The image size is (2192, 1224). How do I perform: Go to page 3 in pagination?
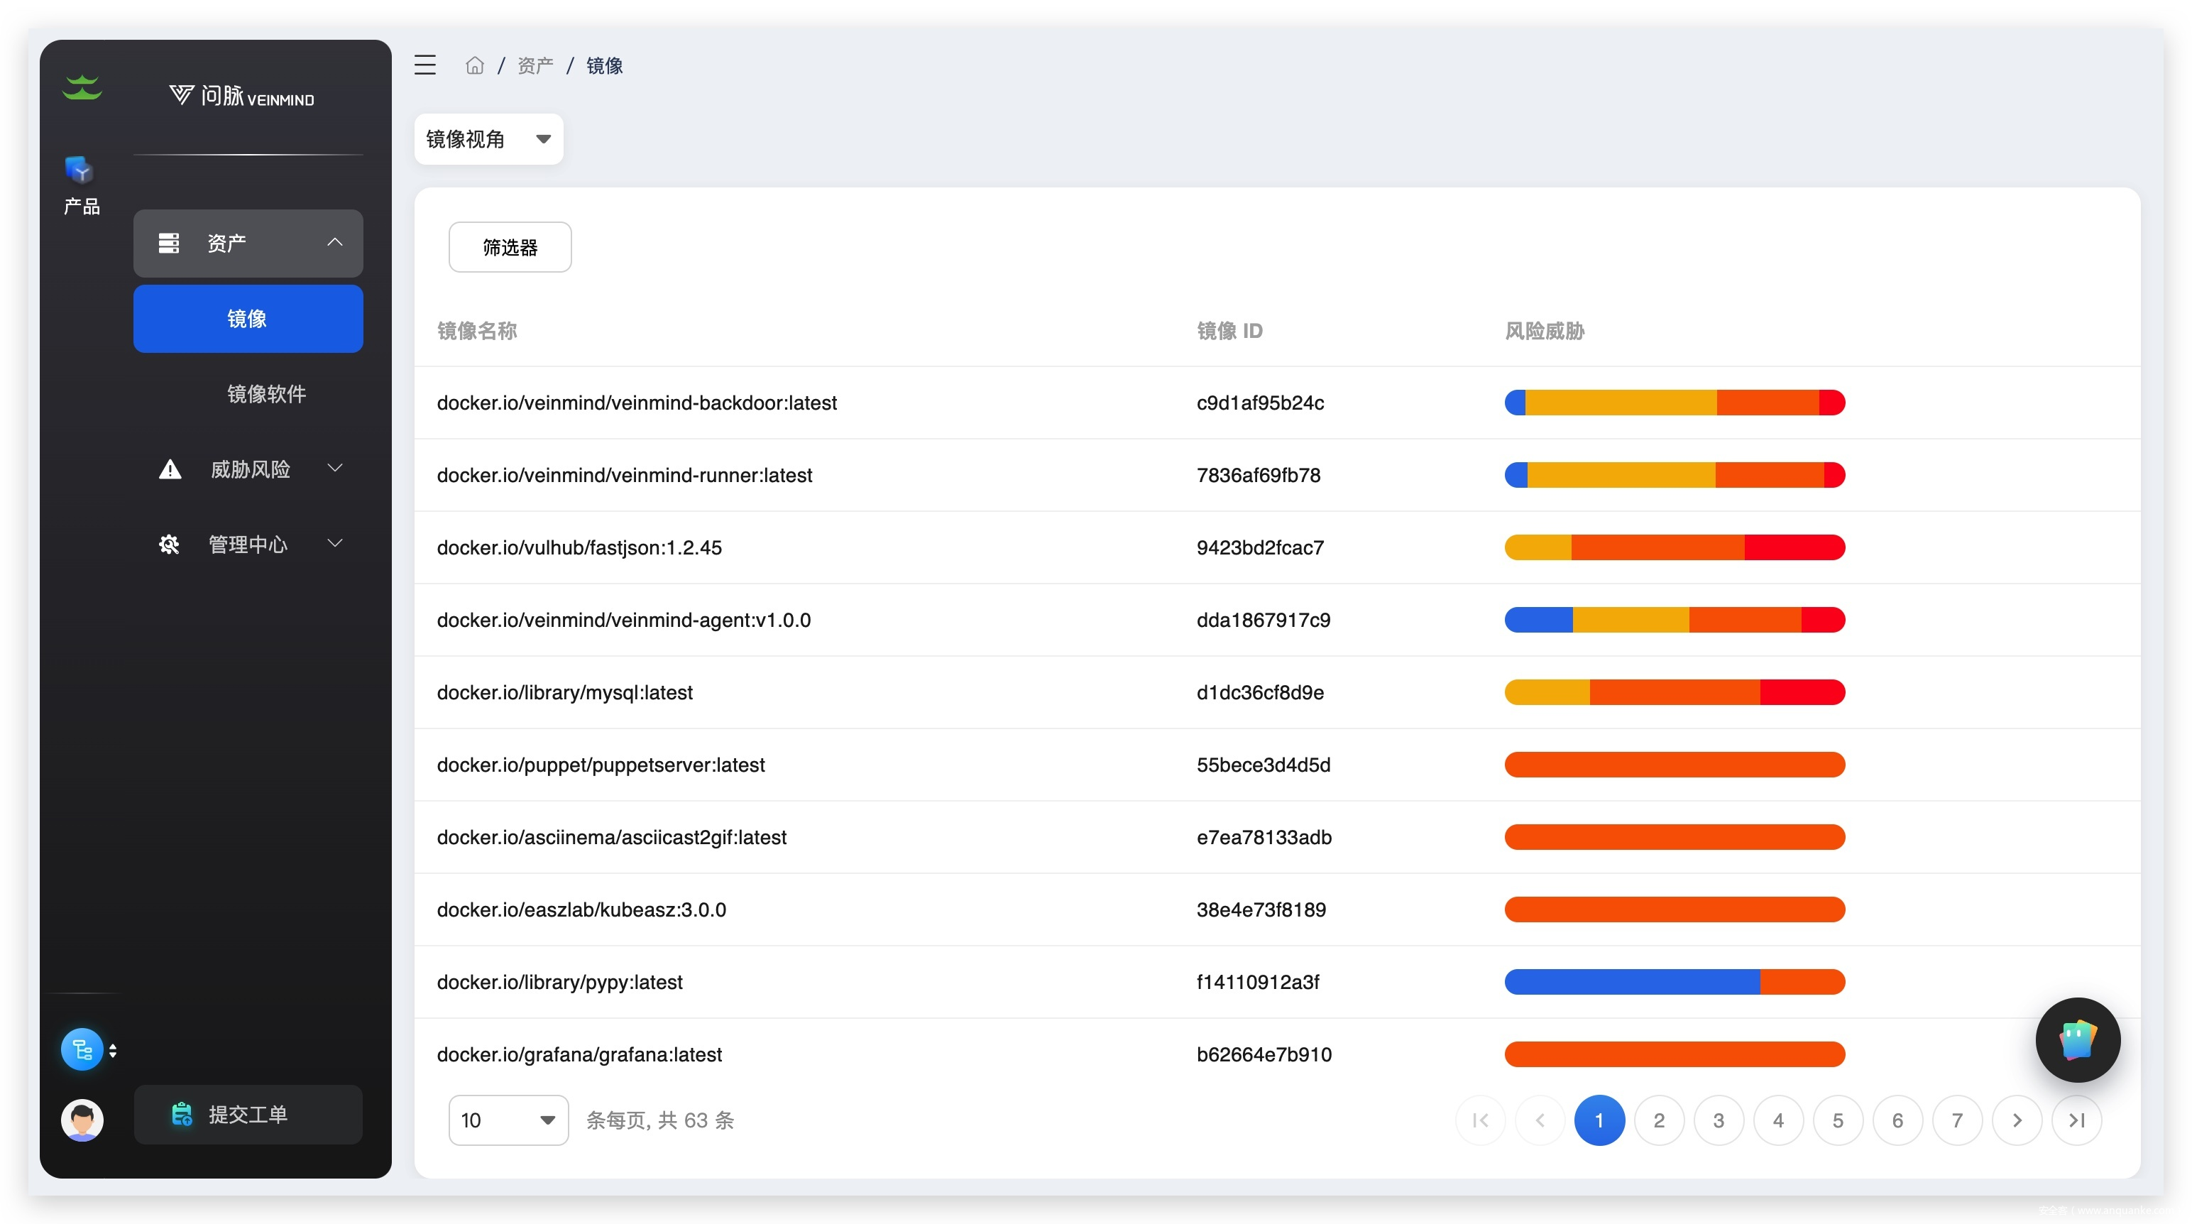(x=1718, y=1120)
